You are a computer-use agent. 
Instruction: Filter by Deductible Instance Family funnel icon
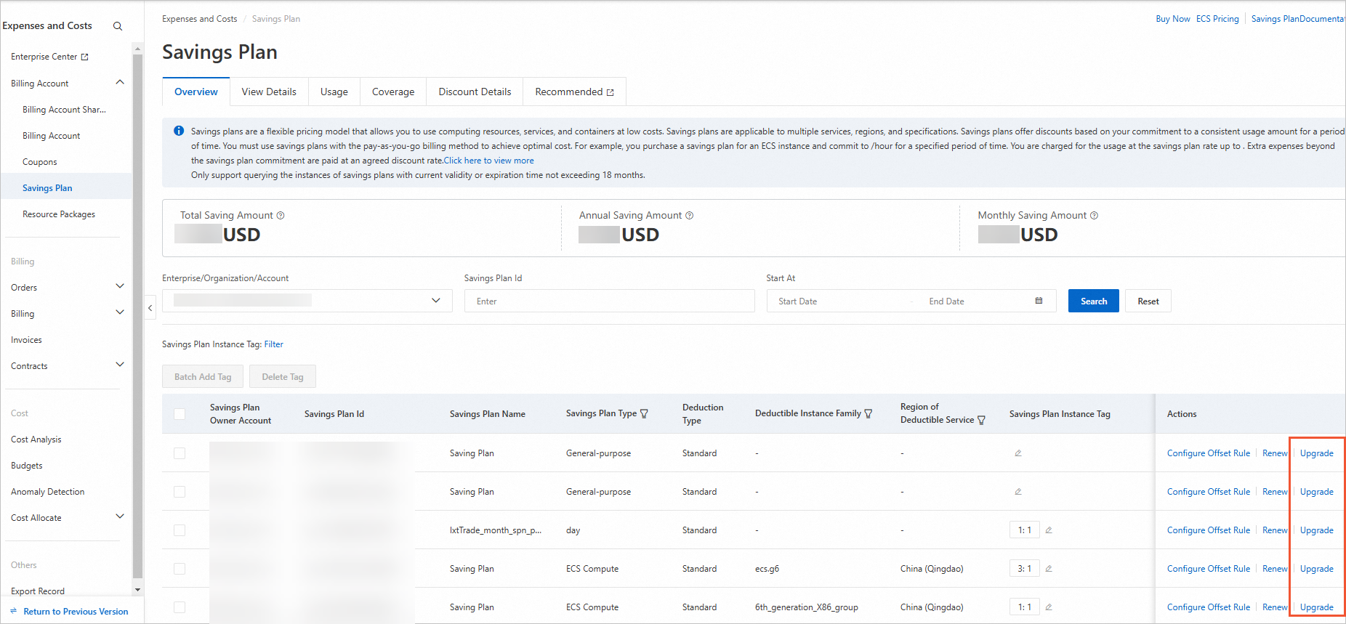868,414
